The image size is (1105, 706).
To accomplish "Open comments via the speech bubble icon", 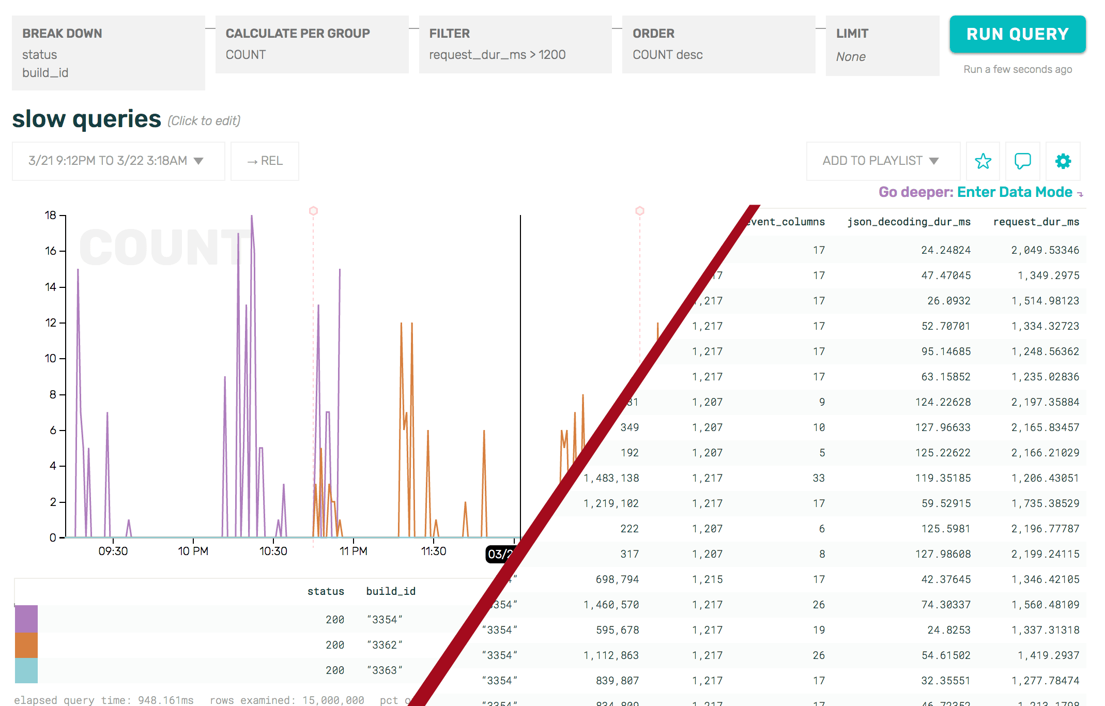I will pos(1022,161).
